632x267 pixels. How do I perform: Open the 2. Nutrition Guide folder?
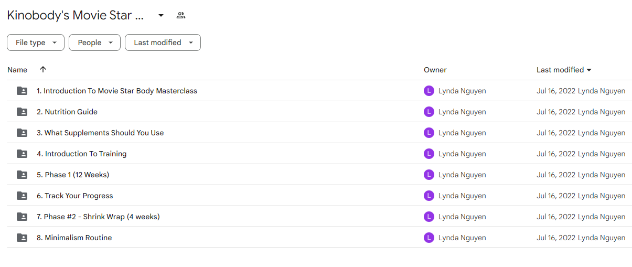(67, 112)
